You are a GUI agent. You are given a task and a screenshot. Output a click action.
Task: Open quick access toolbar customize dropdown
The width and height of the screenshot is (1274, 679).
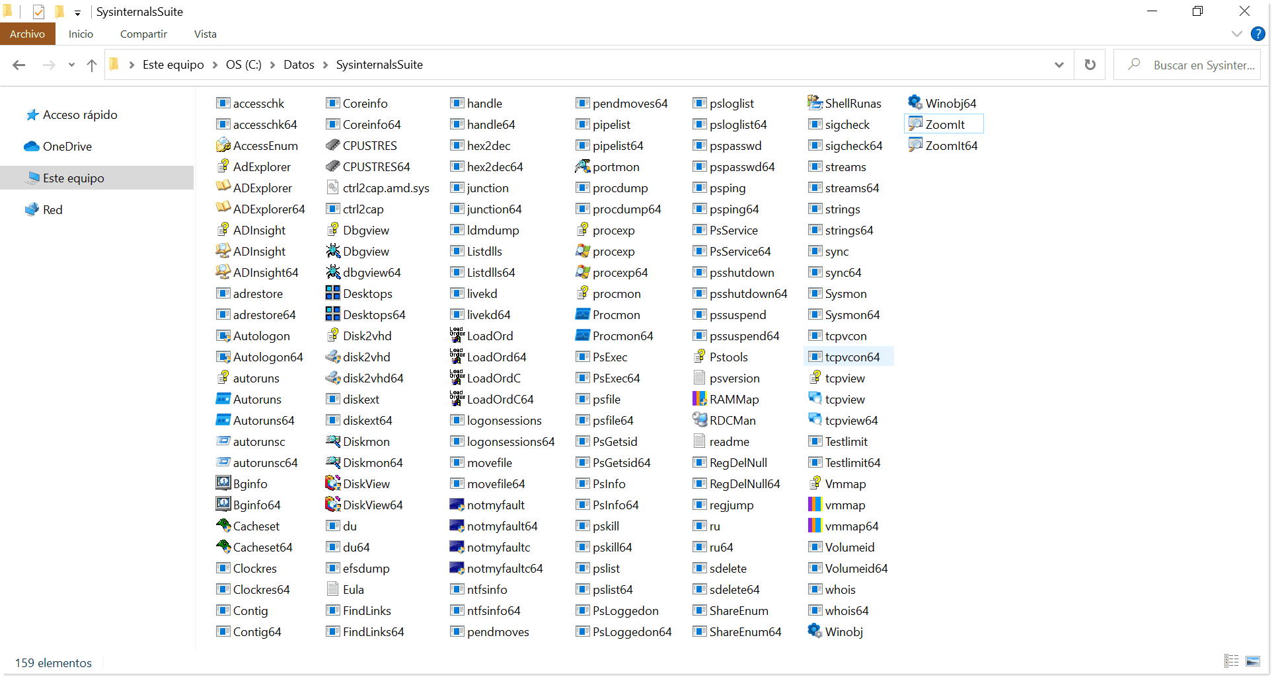pyautogui.click(x=77, y=13)
